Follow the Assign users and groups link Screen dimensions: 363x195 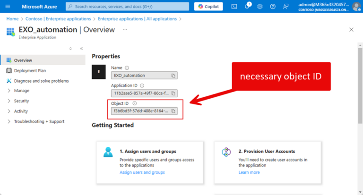pos(142,172)
